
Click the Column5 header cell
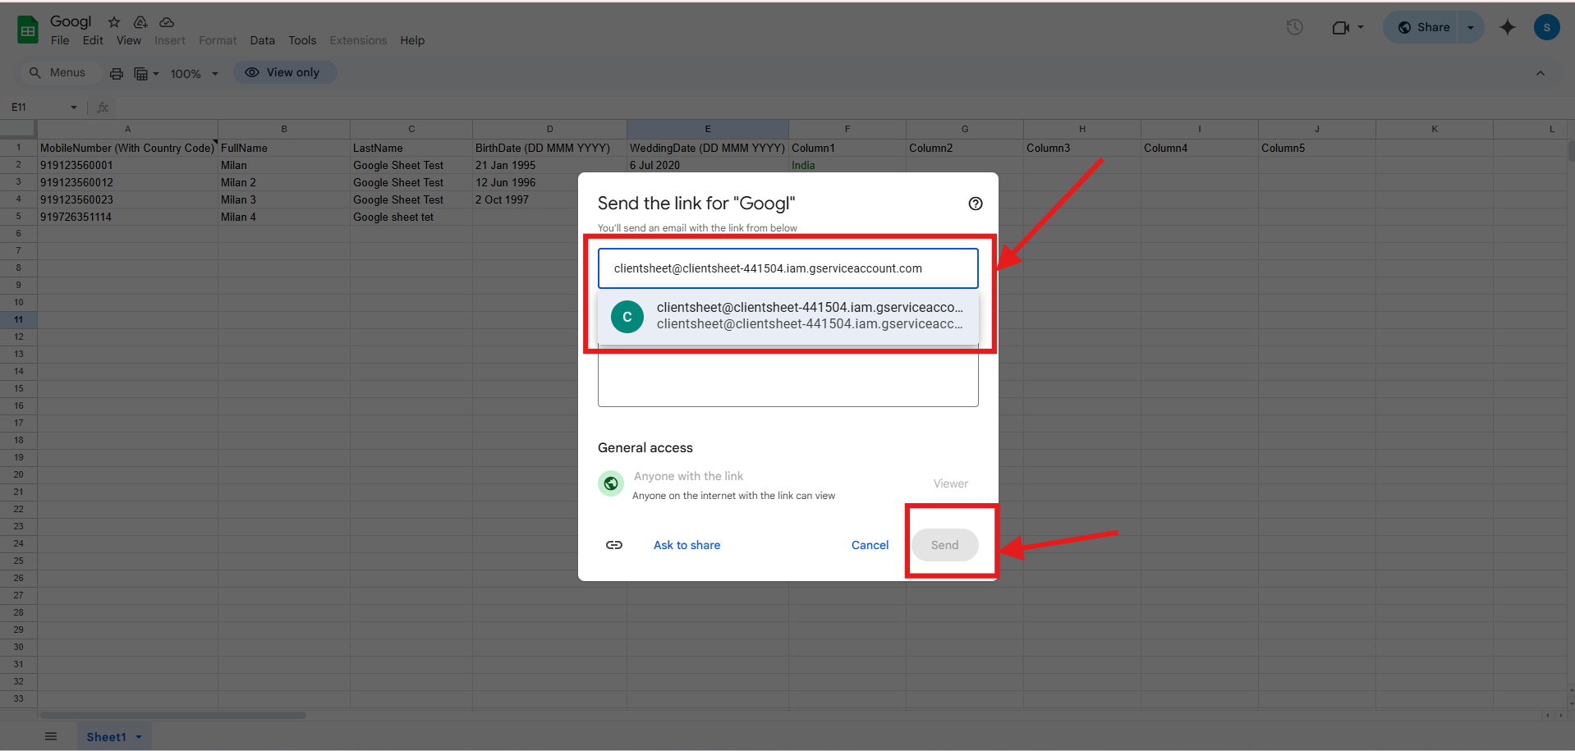coord(1317,148)
